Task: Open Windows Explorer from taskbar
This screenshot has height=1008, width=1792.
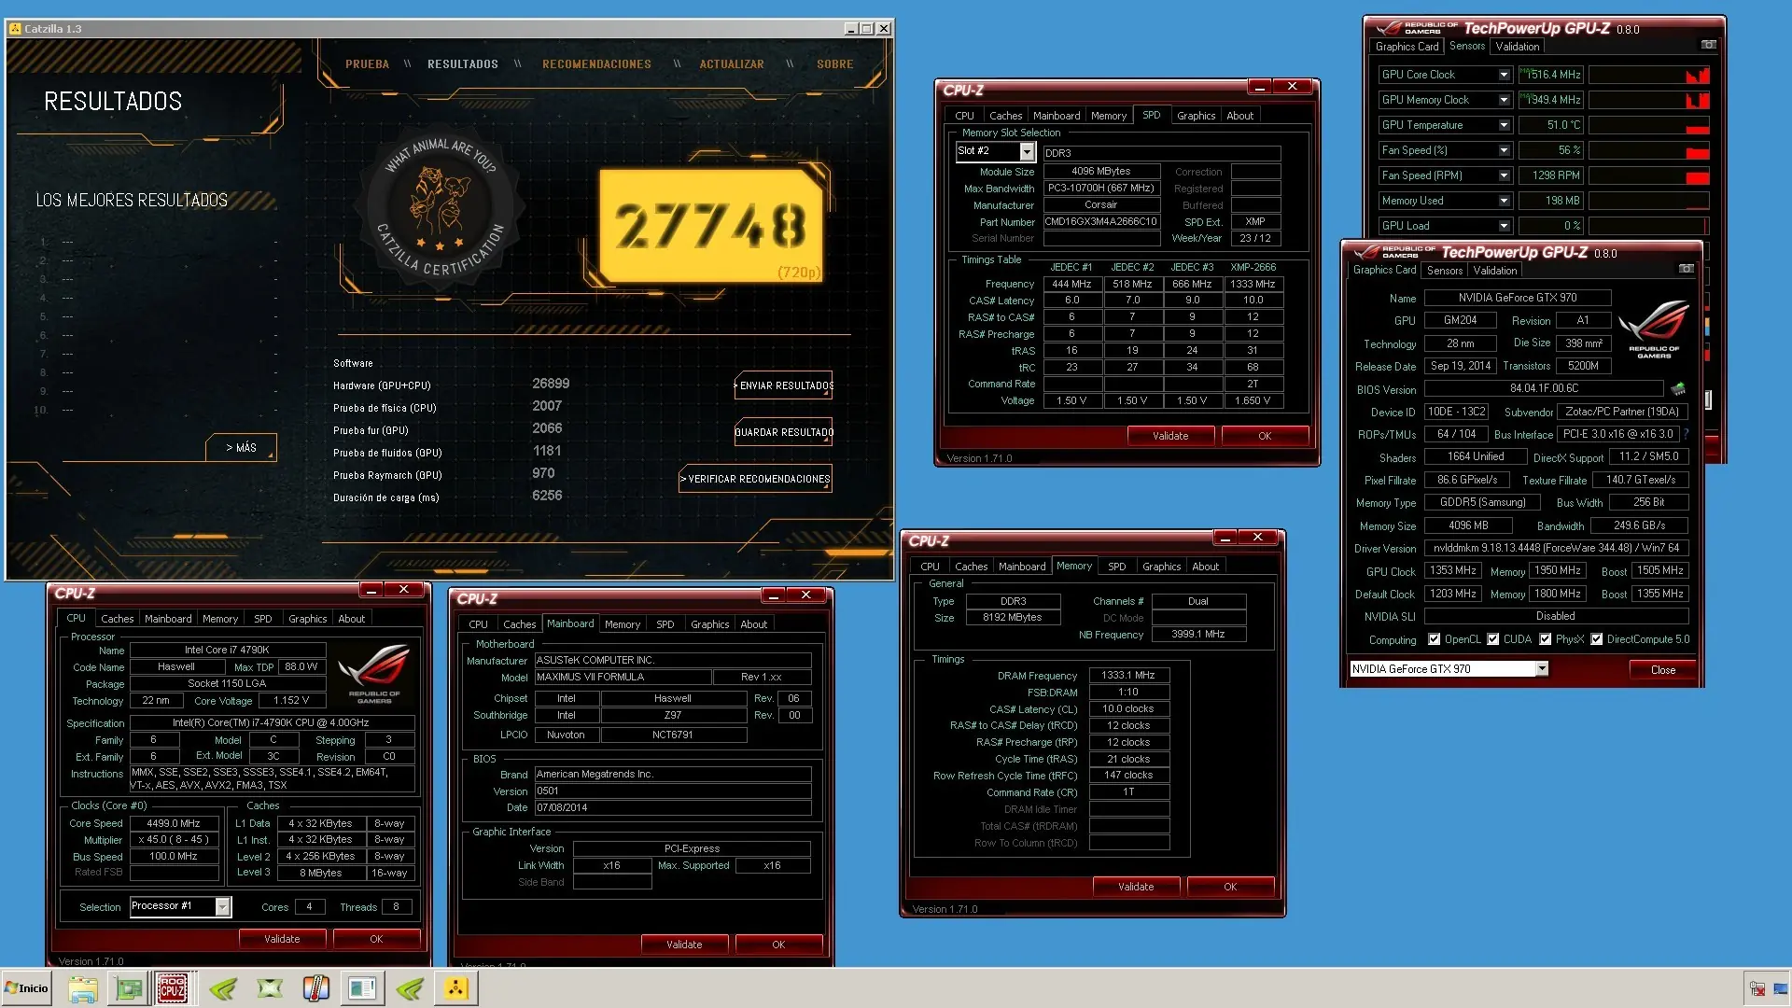Action: pos(82,988)
